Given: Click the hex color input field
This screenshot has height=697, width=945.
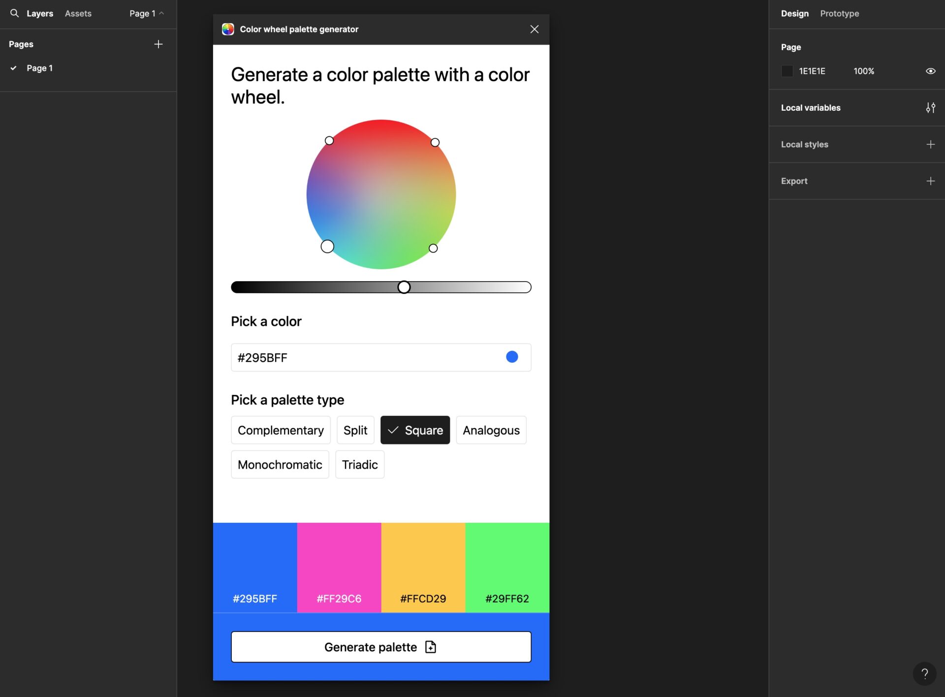Looking at the screenshot, I should pyautogui.click(x=381, y=357).
